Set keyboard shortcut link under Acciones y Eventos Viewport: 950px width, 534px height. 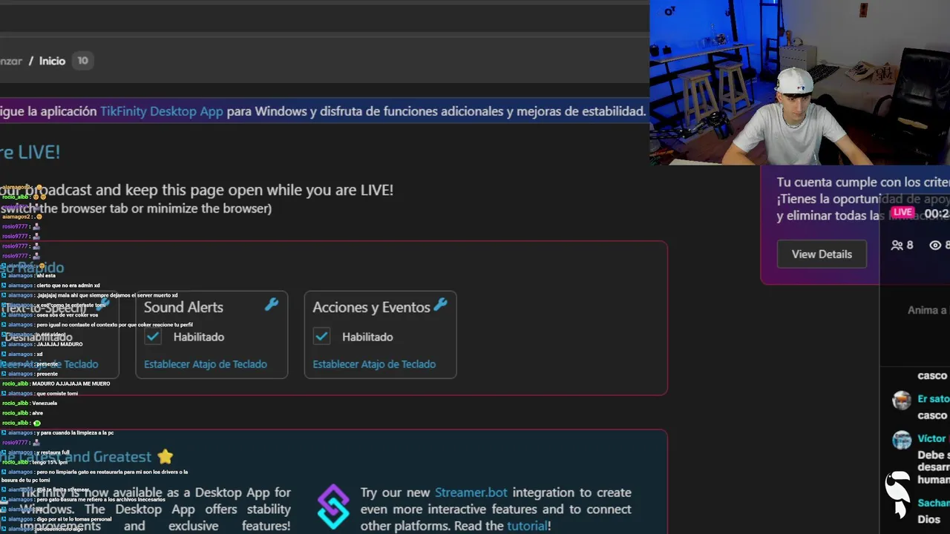374,364
